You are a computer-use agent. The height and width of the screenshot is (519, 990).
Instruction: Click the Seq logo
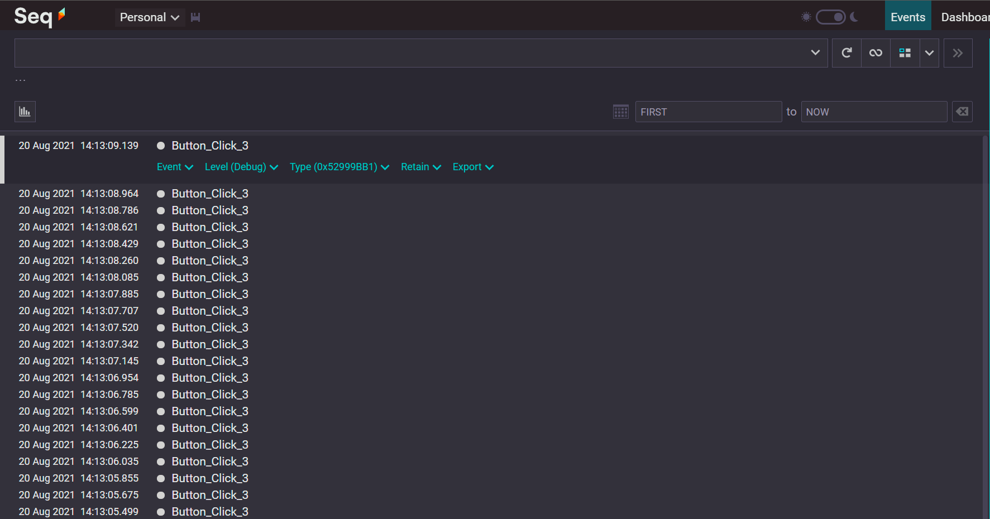(x=40, y=17)
